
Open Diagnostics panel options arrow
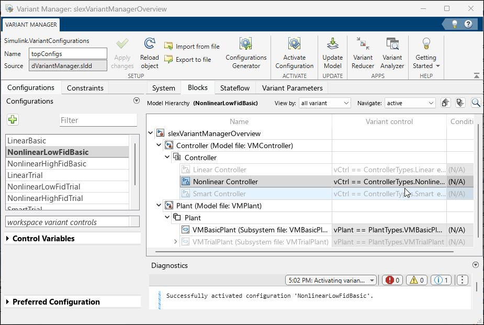[x=475, y=265]
